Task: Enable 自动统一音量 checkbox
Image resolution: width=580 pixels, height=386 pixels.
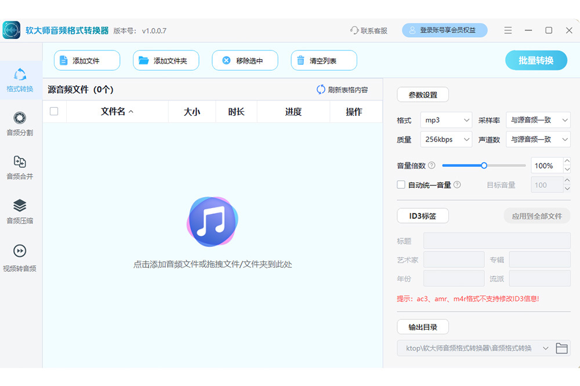Action: 401,184
